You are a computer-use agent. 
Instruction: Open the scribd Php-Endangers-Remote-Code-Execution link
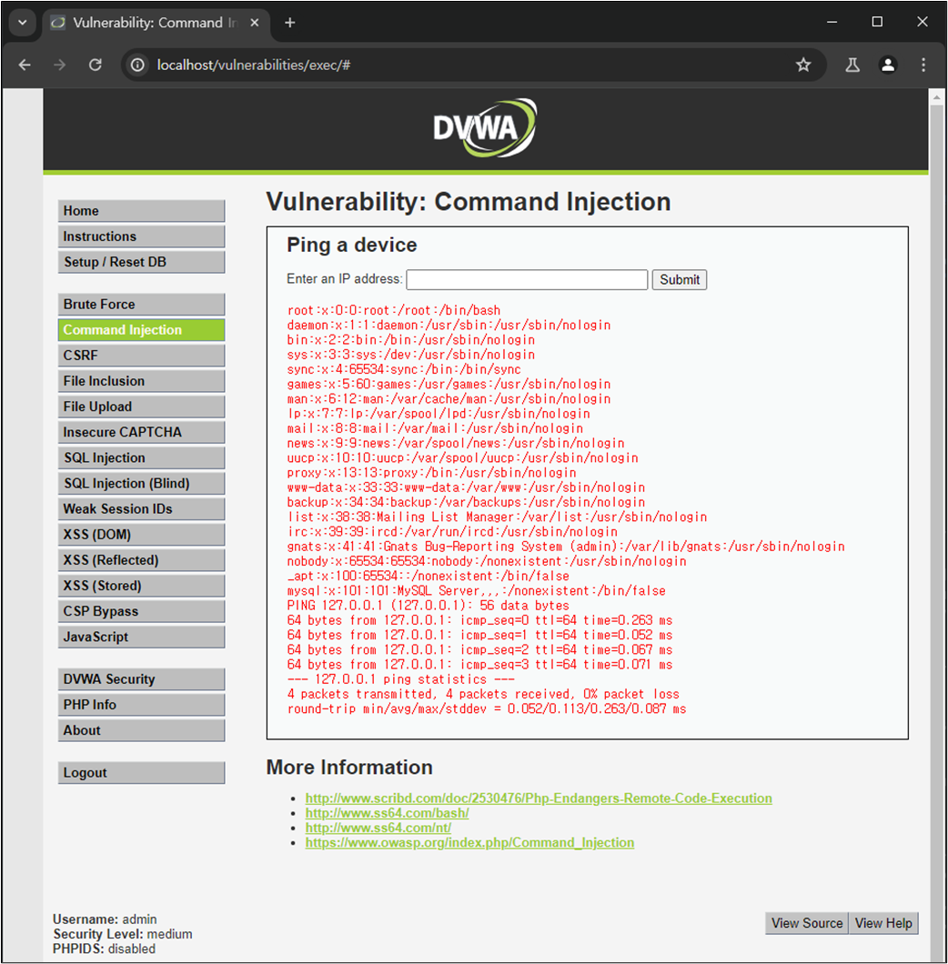click(x=539, y=798)
